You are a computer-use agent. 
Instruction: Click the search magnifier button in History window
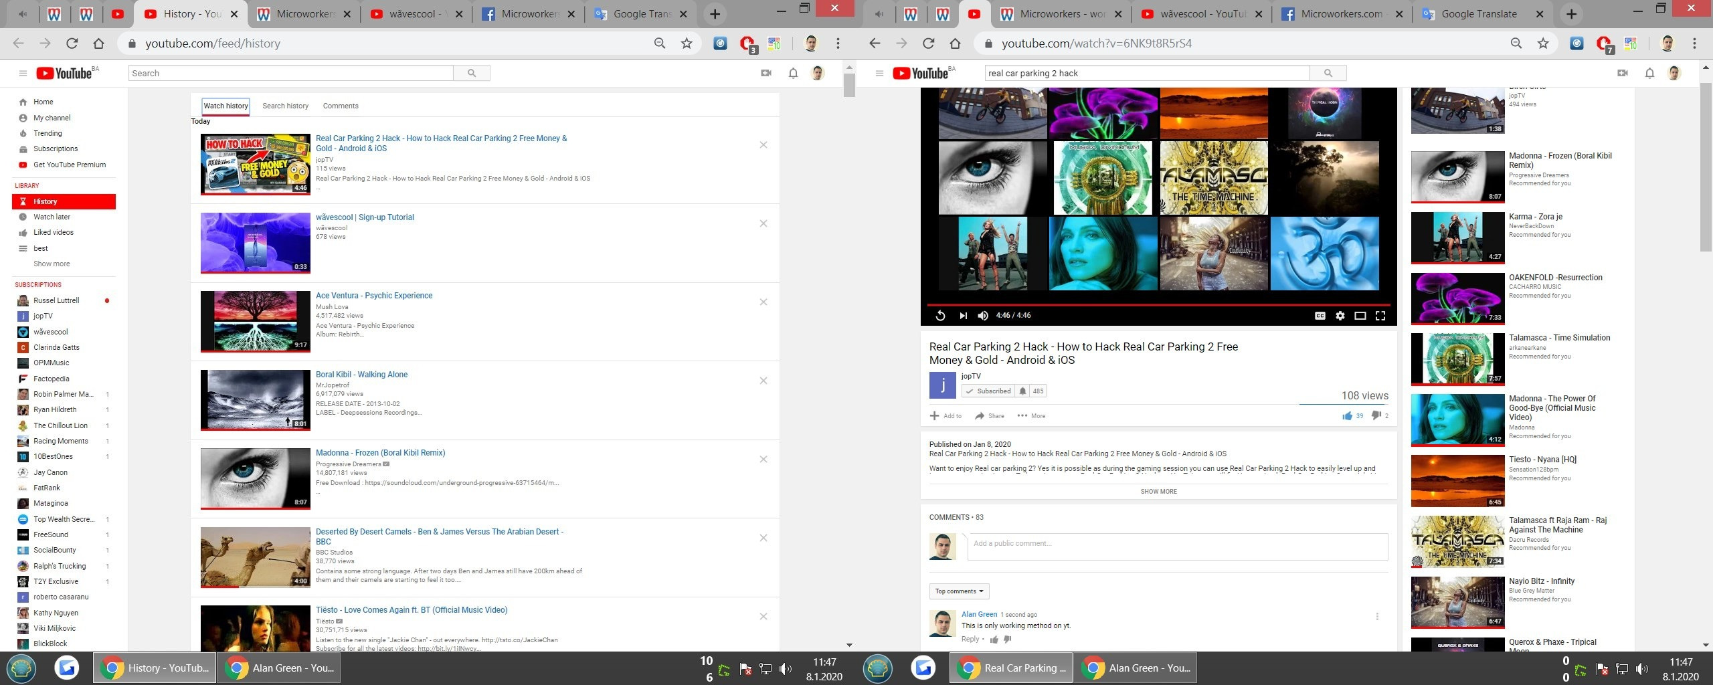[472, 73]
